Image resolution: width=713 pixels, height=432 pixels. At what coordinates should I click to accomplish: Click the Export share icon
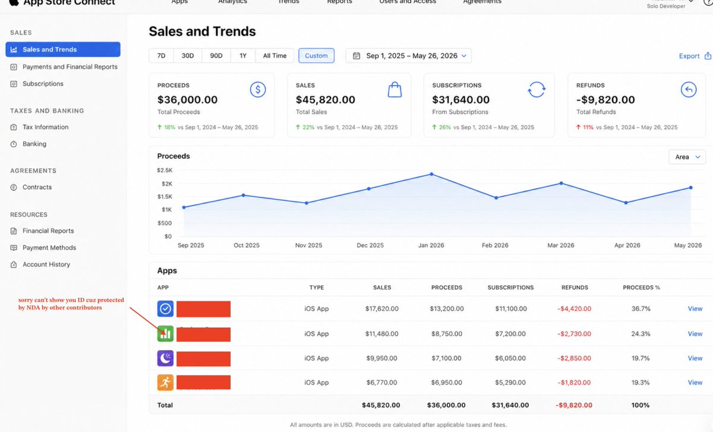pos(708,56)
